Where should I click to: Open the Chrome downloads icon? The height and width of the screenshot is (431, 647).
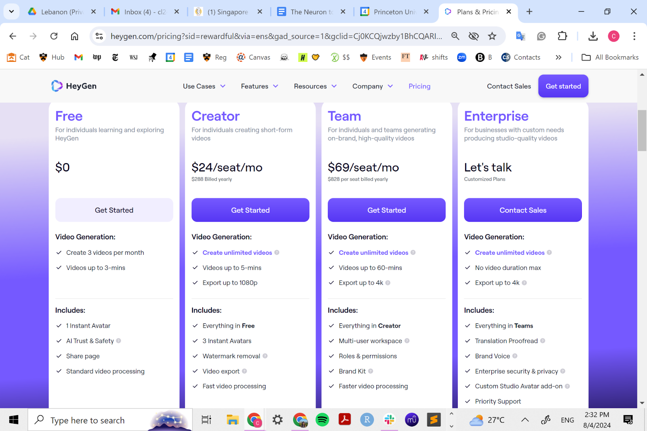coord(593,36)
